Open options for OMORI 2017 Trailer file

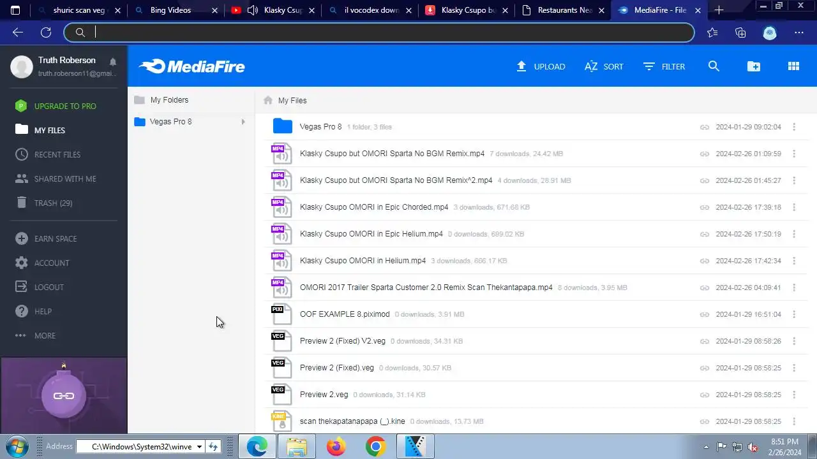click(x=794, y=288)
